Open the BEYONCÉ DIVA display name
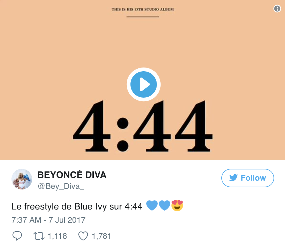This screenshot has height=249, width=285. [x=72, y=175]
